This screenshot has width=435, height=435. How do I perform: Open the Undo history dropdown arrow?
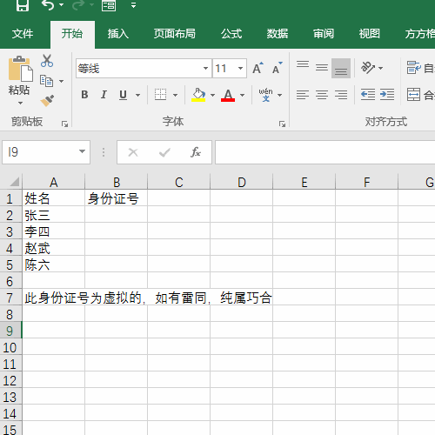(x=61, y=5)
